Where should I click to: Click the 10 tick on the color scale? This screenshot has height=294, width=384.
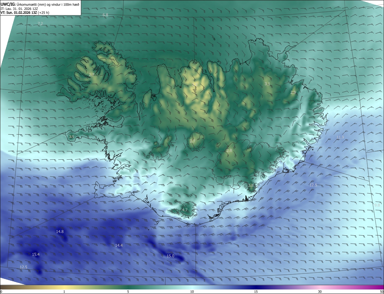192,292
